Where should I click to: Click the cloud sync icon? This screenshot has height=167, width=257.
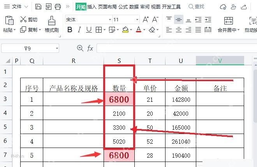(223, 7)
